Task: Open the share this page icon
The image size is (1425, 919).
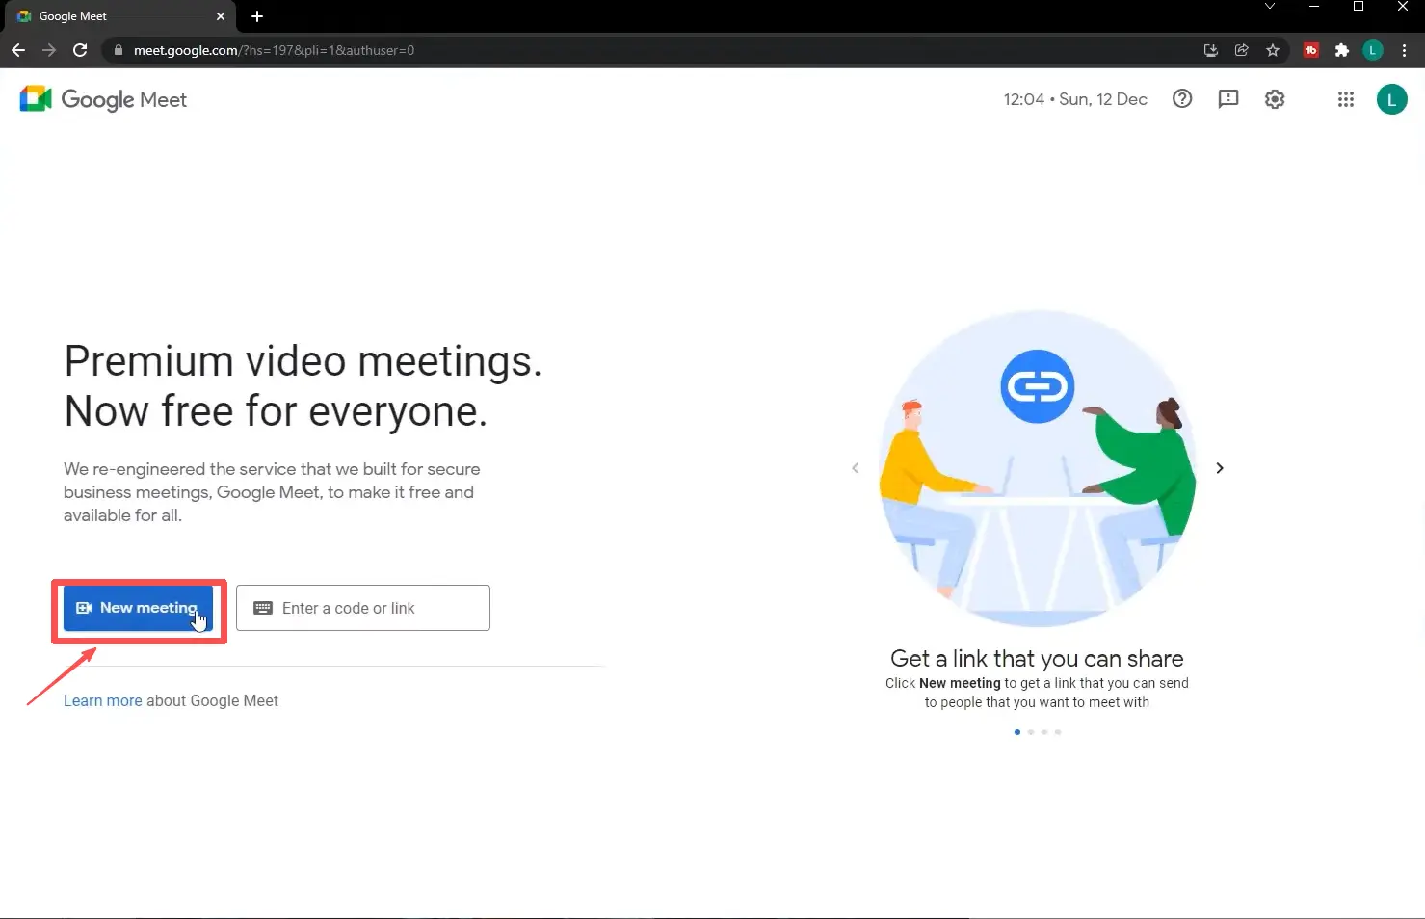Action: [1241, 50]
